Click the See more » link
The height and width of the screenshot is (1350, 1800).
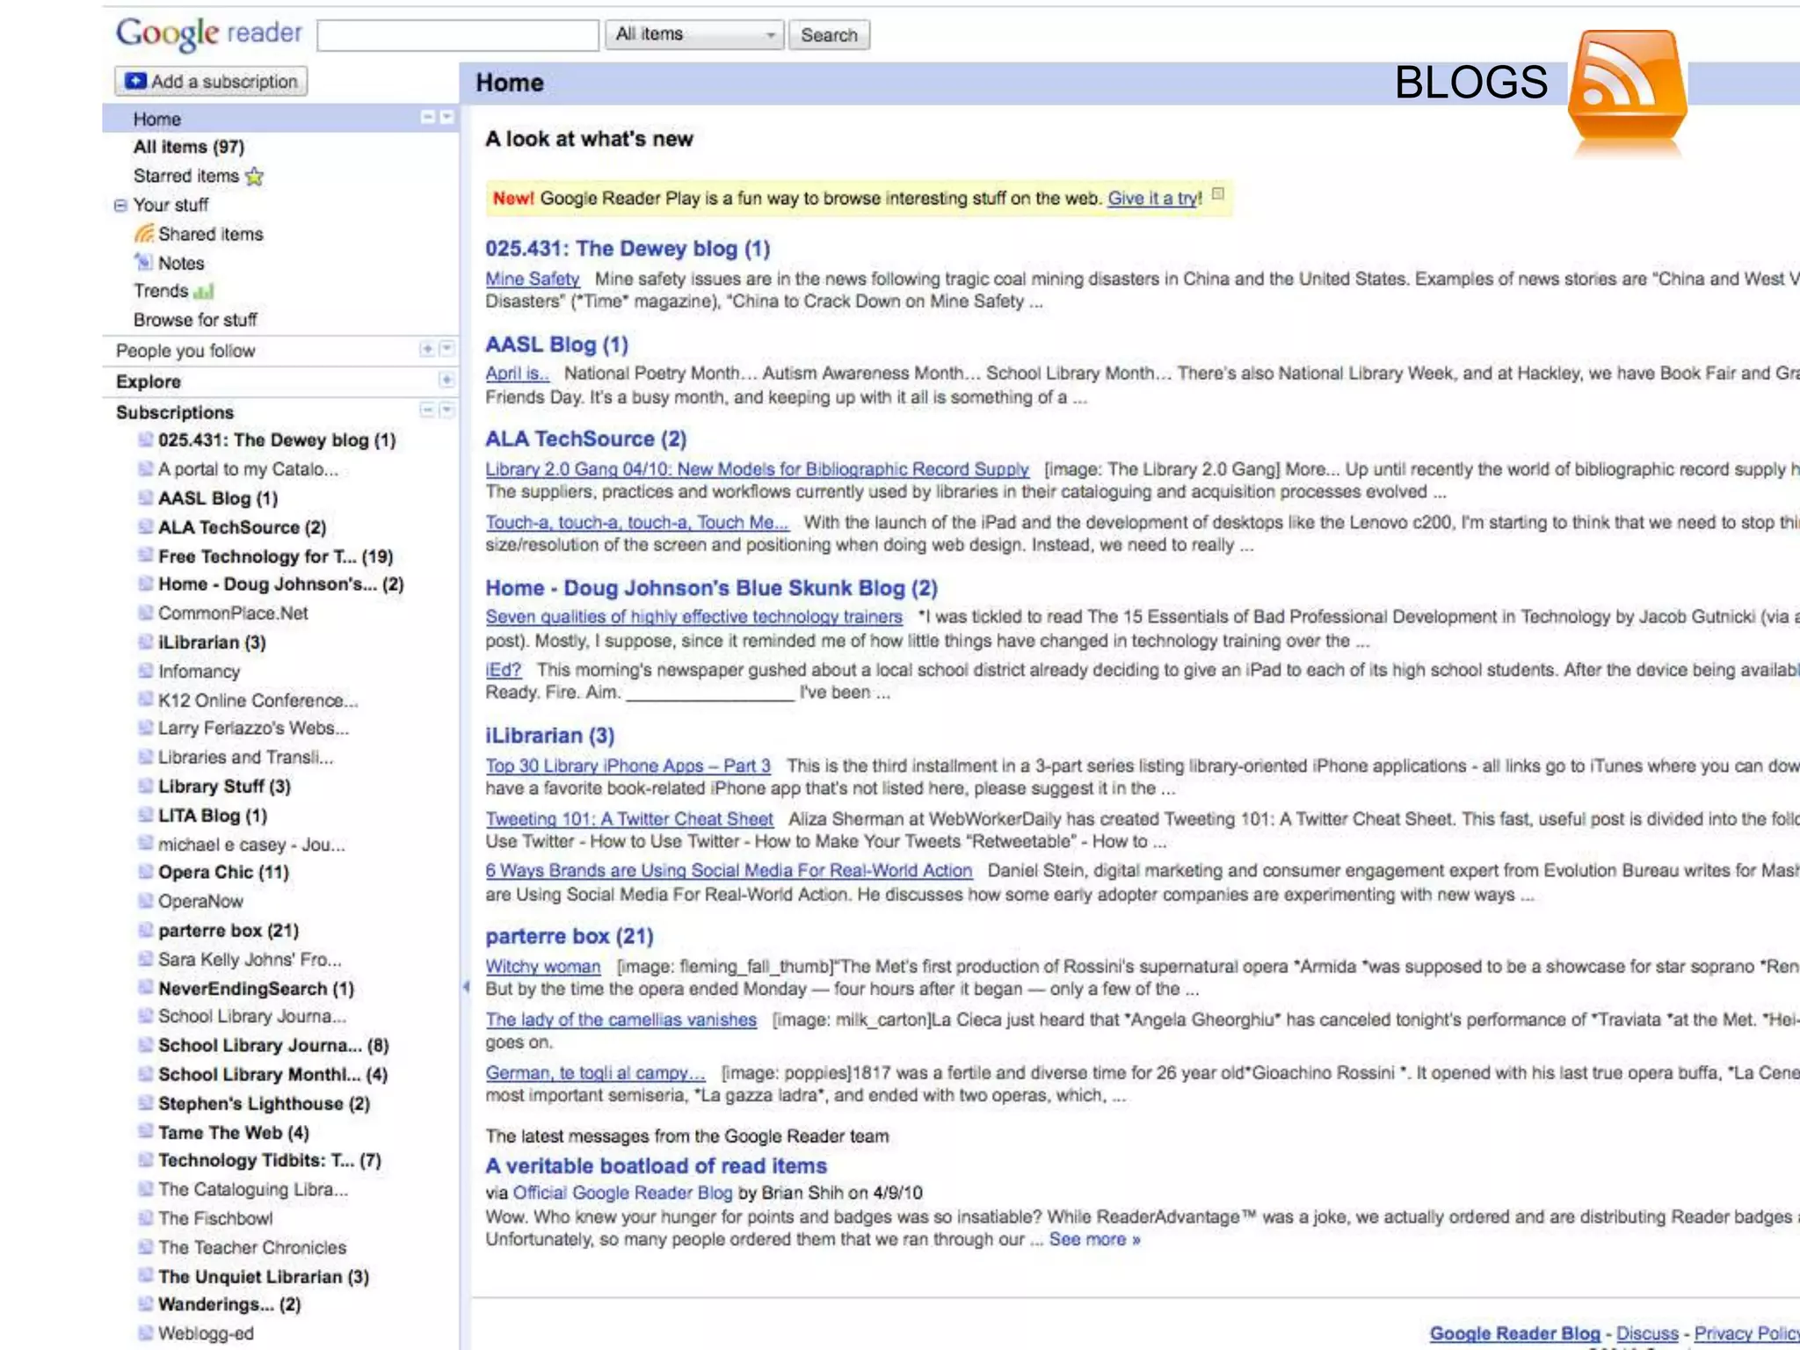pos(1094,1239)
